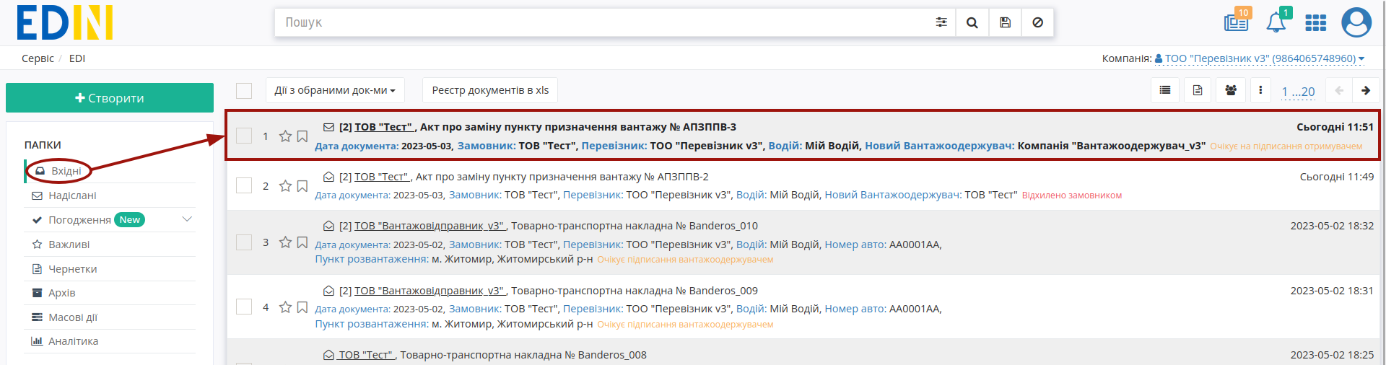This screenshot has width=1386, height=365.
Task: Go to Сервіс breadcrumb link
Action: click(x=38, y=58)
